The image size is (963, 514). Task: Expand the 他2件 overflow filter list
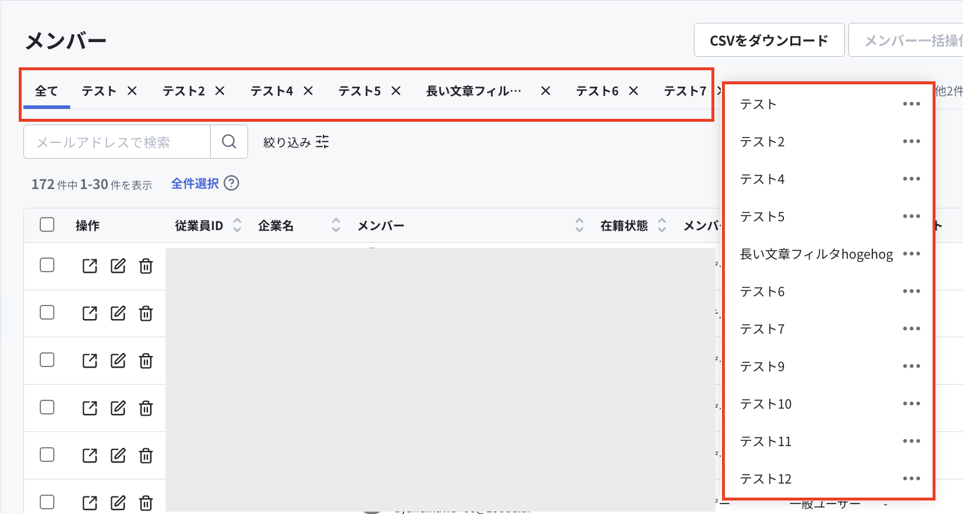(949, 91)
